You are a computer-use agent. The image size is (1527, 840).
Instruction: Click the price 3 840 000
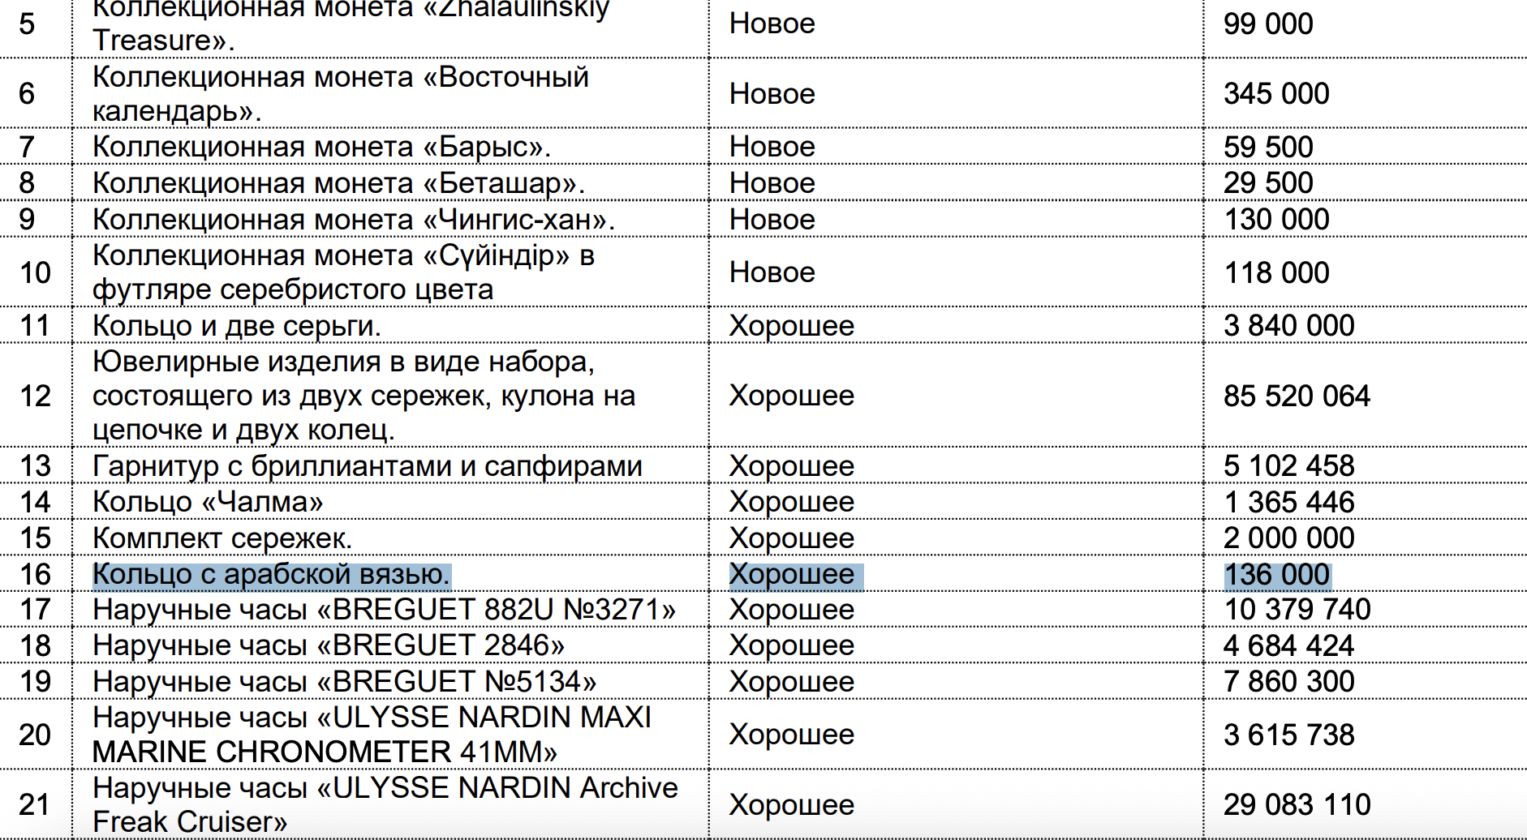1288,326
